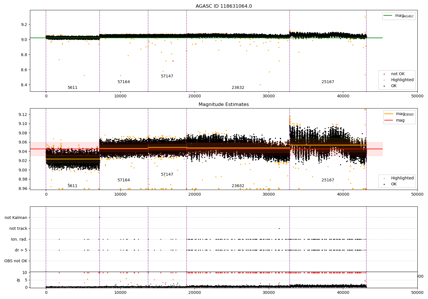Image resolution: width=428 pixels, height=299 pixels.
Task: Click OBSID label 25167 in top plot
Action: click(x=328, y=82)
